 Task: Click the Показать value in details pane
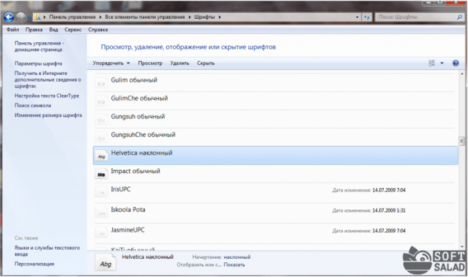(x=234, y=265)
